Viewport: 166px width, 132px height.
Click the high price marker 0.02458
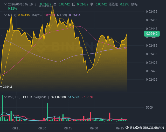[44, 6]
